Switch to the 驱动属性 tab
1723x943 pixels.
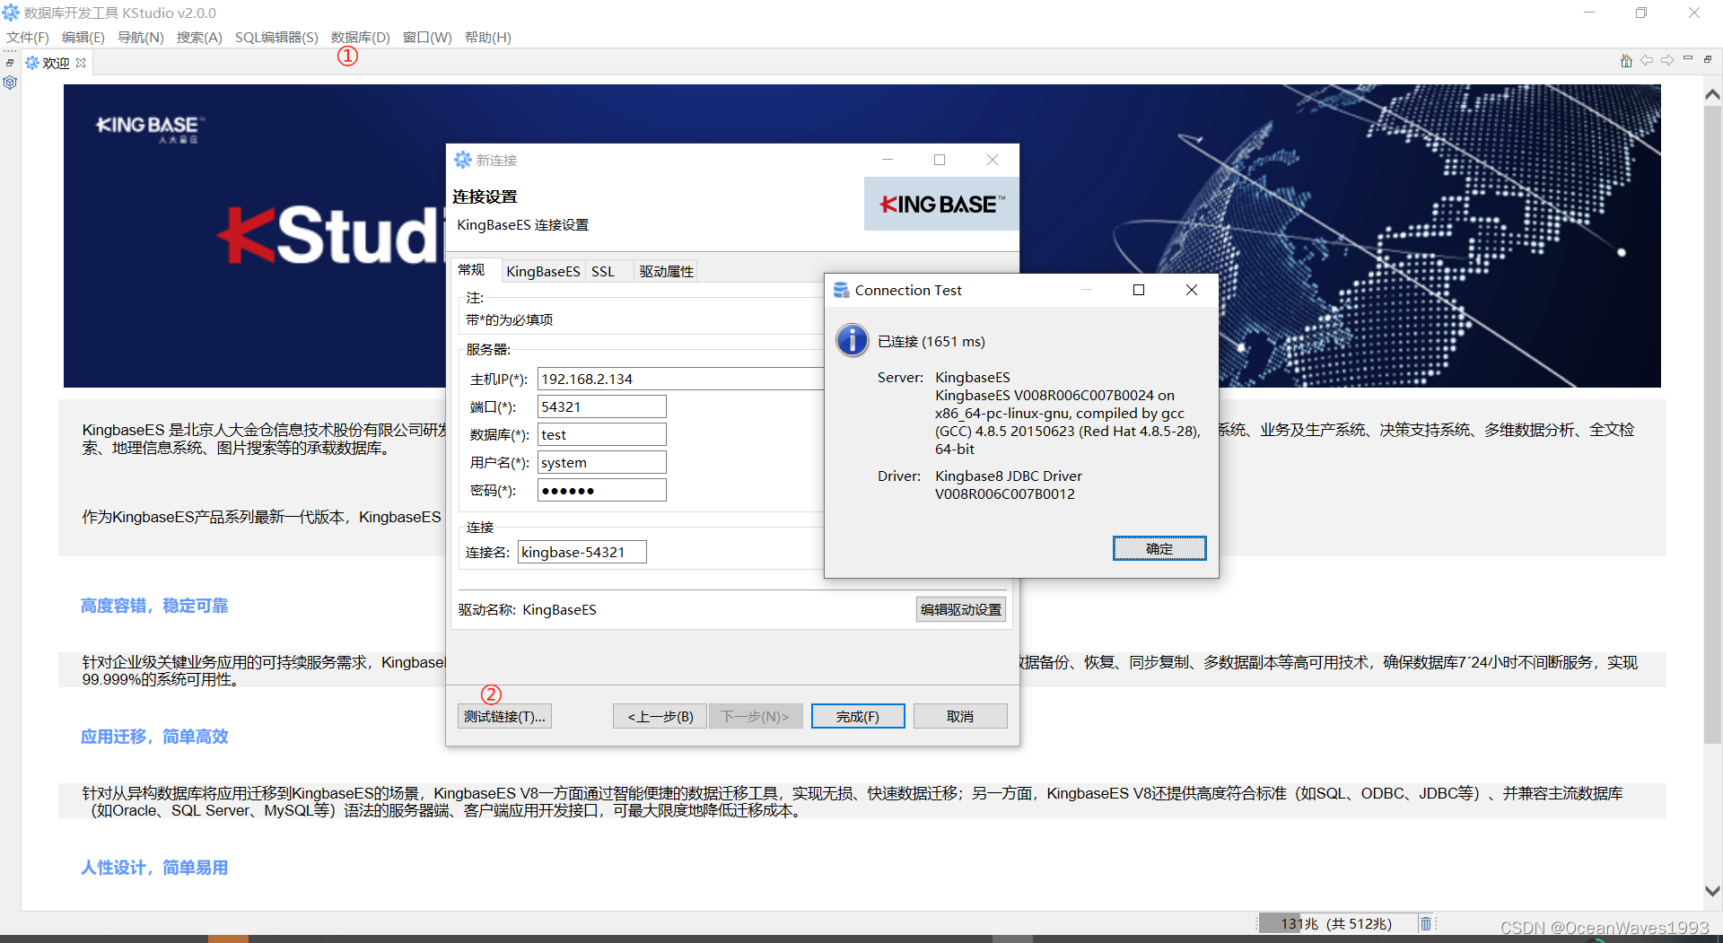pyautogui.click(x=667, y=271)
